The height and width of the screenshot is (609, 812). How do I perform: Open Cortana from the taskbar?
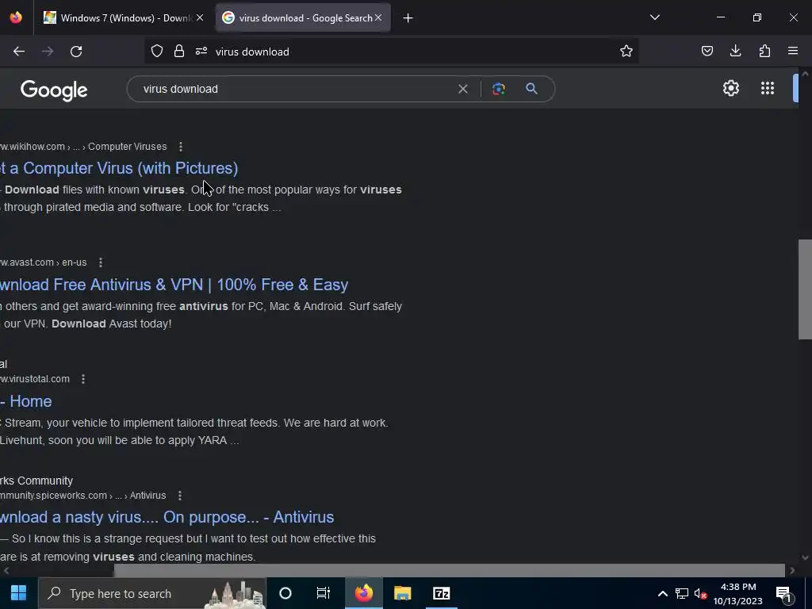[285, 593]
